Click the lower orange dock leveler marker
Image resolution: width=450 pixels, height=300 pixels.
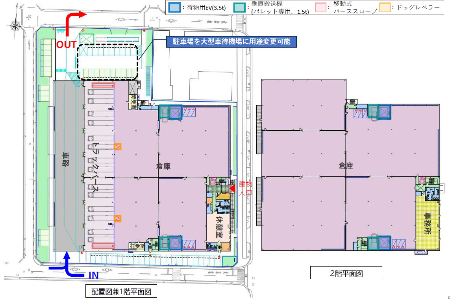click(117, 219)
